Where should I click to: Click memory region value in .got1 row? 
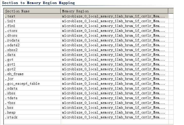(115, 64)
